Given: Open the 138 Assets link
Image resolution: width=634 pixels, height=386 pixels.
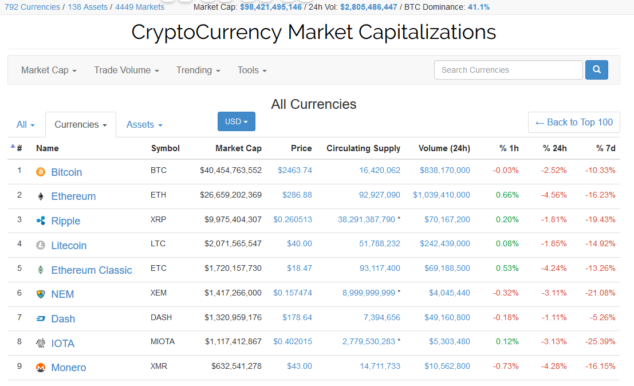Looking at the screenshot, I should [87, 7].
